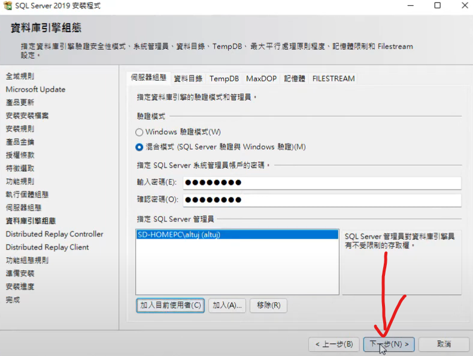
Task: Open the TempDB tab
Action: pyautogui.click(x=224, y=78)
